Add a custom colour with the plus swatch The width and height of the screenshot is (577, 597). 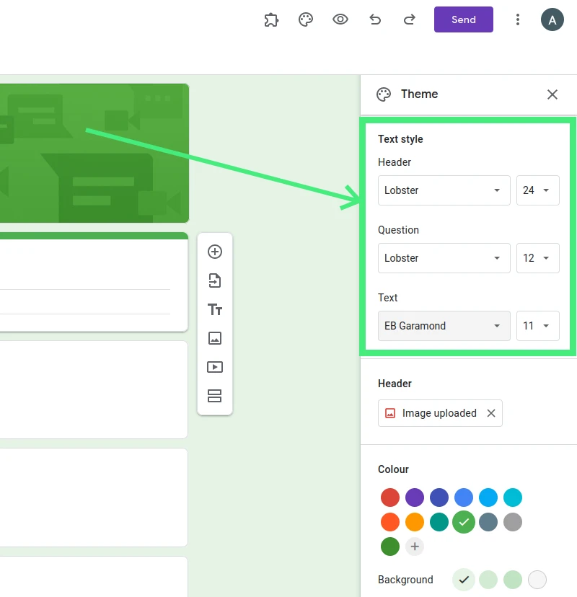pos(415,547)
